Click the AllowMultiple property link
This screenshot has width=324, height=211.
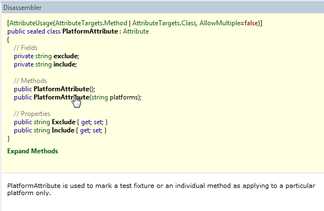click(x=220, y=23)
